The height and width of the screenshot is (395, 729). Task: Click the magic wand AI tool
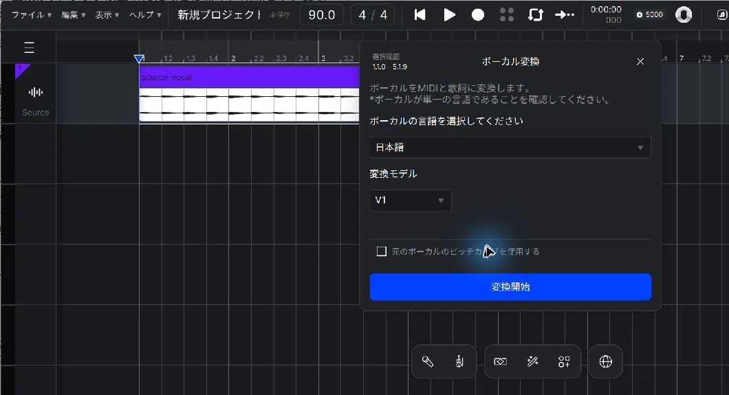pyautogui.click(x=532, y=361)
